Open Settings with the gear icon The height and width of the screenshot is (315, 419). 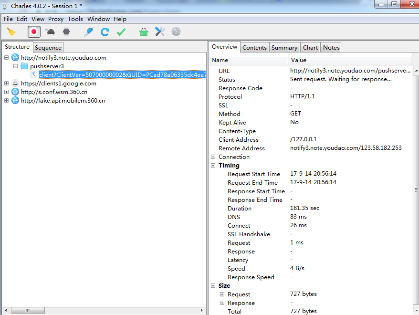[176, 32]
